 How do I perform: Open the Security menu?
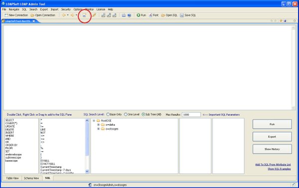(x=66, y=9)
